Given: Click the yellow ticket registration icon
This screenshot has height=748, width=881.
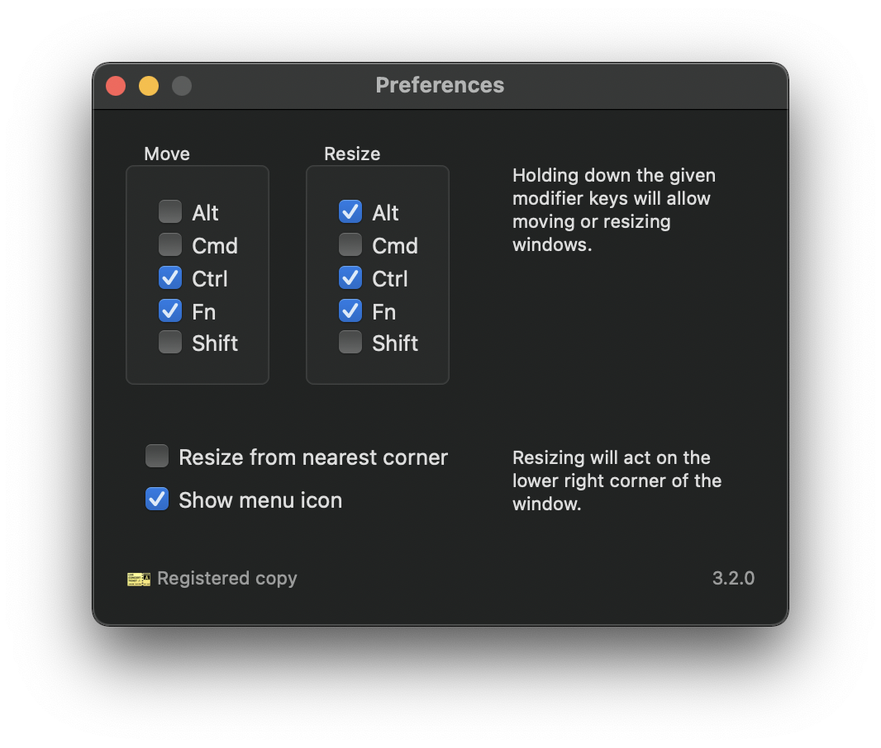Looking at the screenshot, I should [139, 579].
